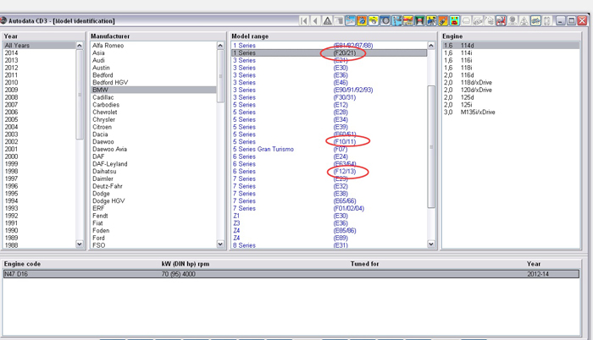Choose Dodge HGV manufacturer

(x=108, y=201)
